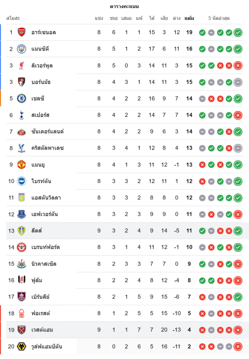Image resolution: width=249 pixels, height=359 pixels.
Task: Click the แต้ม points column header
Action: coord(189,18)
